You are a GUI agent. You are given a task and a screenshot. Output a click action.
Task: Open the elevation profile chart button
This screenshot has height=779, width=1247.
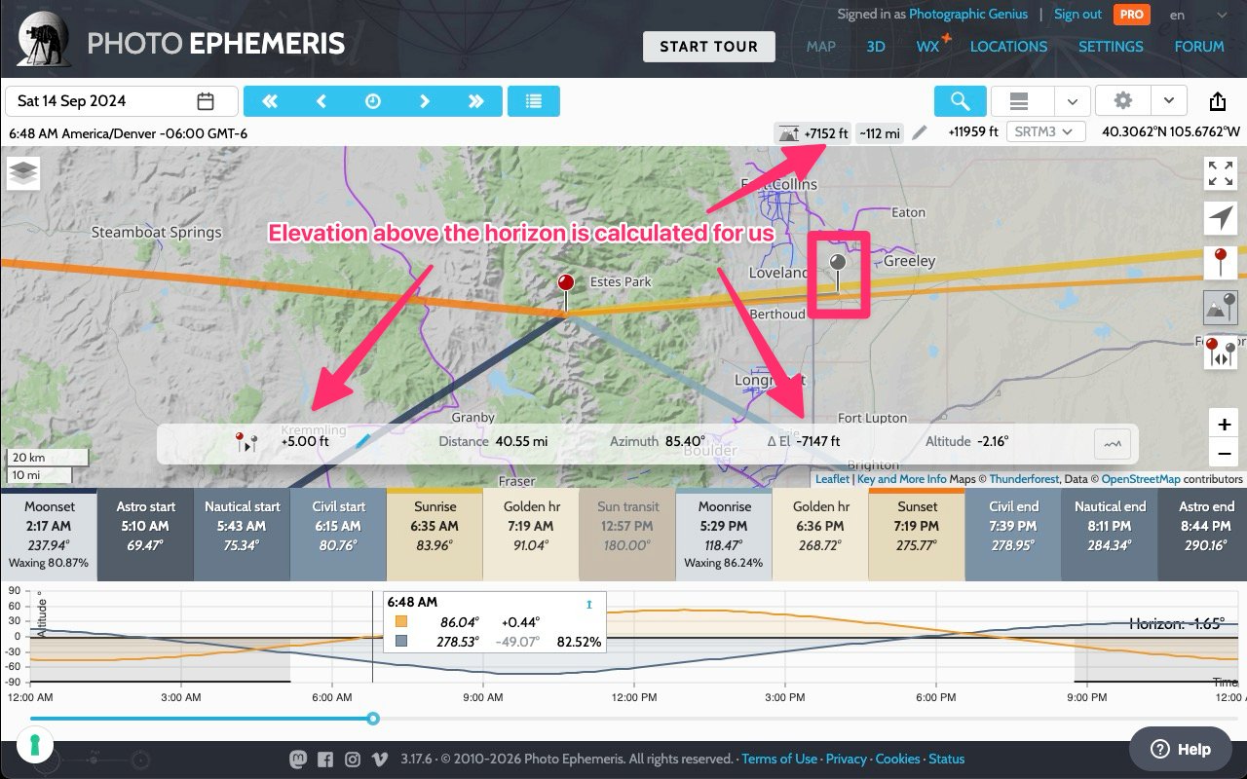pos(1112,443)
